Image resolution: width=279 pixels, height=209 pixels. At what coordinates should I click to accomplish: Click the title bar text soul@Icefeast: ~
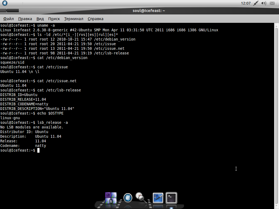pyautogui.click(x=149, y=11)
